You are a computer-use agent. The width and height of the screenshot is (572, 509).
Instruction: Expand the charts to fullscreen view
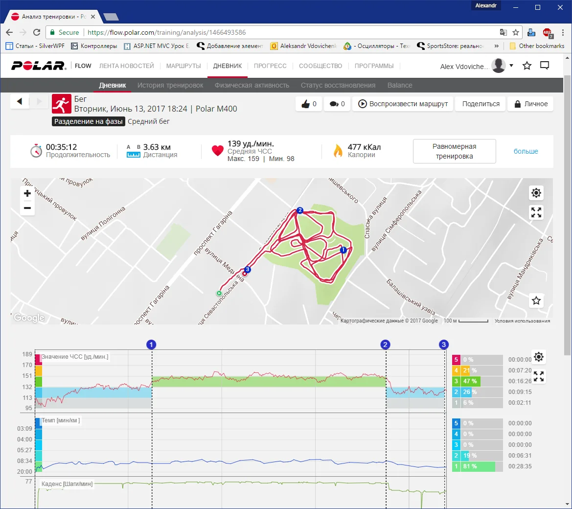click(x=539, y=376)
